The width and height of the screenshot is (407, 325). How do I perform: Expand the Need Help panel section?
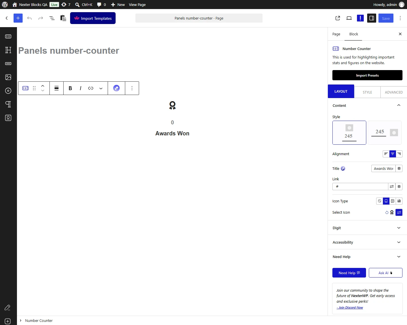click(367, 257)
